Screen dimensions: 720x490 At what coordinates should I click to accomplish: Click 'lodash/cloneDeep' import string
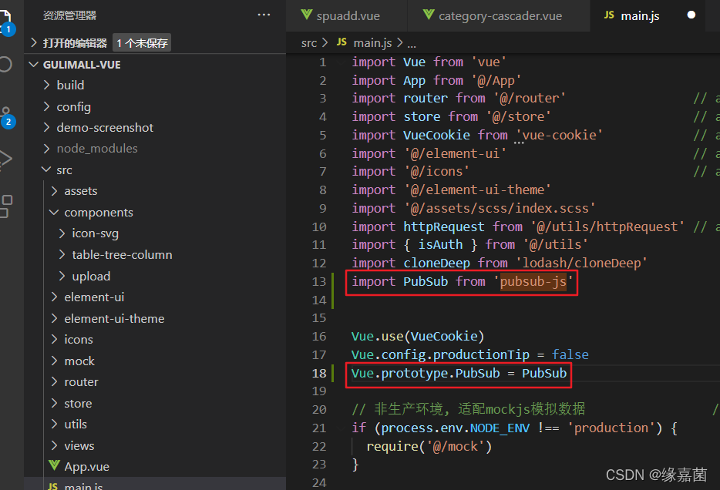582,263
